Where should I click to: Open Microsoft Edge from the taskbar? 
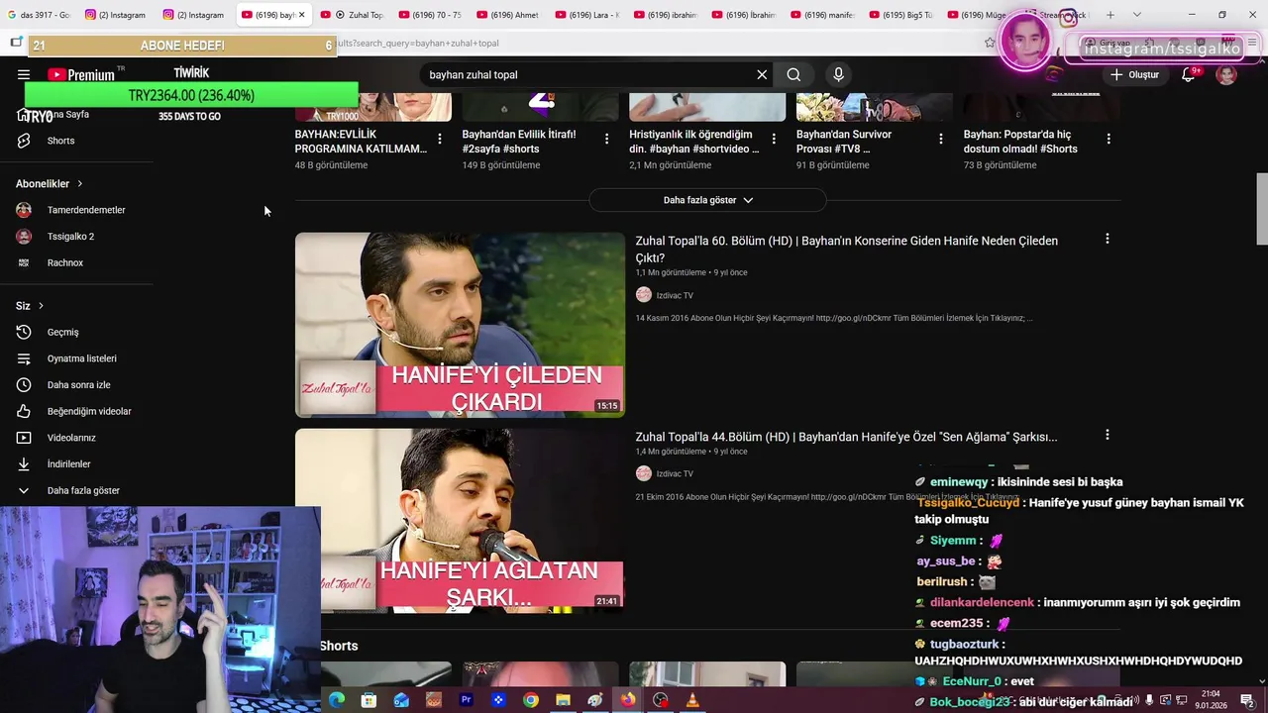(337, 700)
